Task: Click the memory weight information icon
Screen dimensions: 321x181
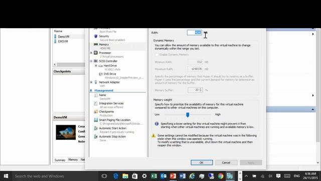Action: (x=156, y=124)
